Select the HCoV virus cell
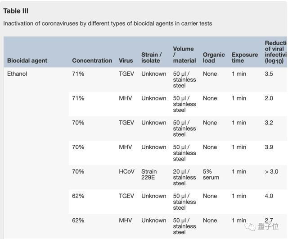The image size is (288, 239). (126, 171)
